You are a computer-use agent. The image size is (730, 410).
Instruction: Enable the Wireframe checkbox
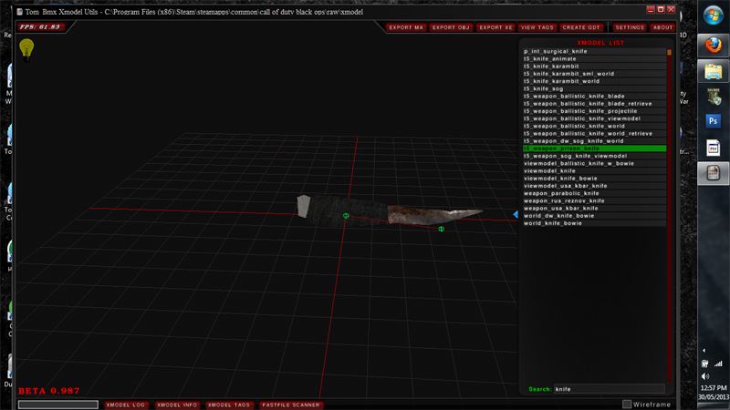click(x=627, y=405)
